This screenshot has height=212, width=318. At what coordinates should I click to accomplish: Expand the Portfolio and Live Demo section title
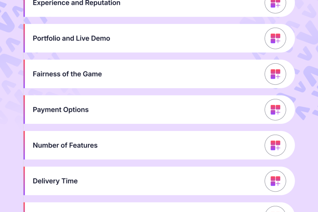click(x=71, y=38)
